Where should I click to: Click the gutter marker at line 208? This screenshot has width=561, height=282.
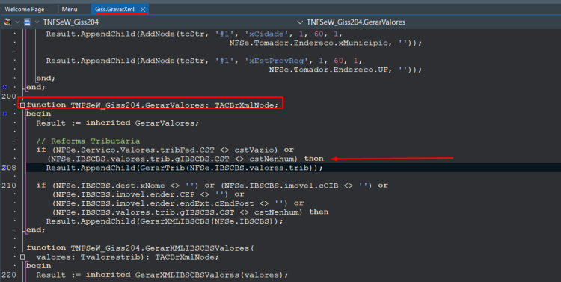4,168
